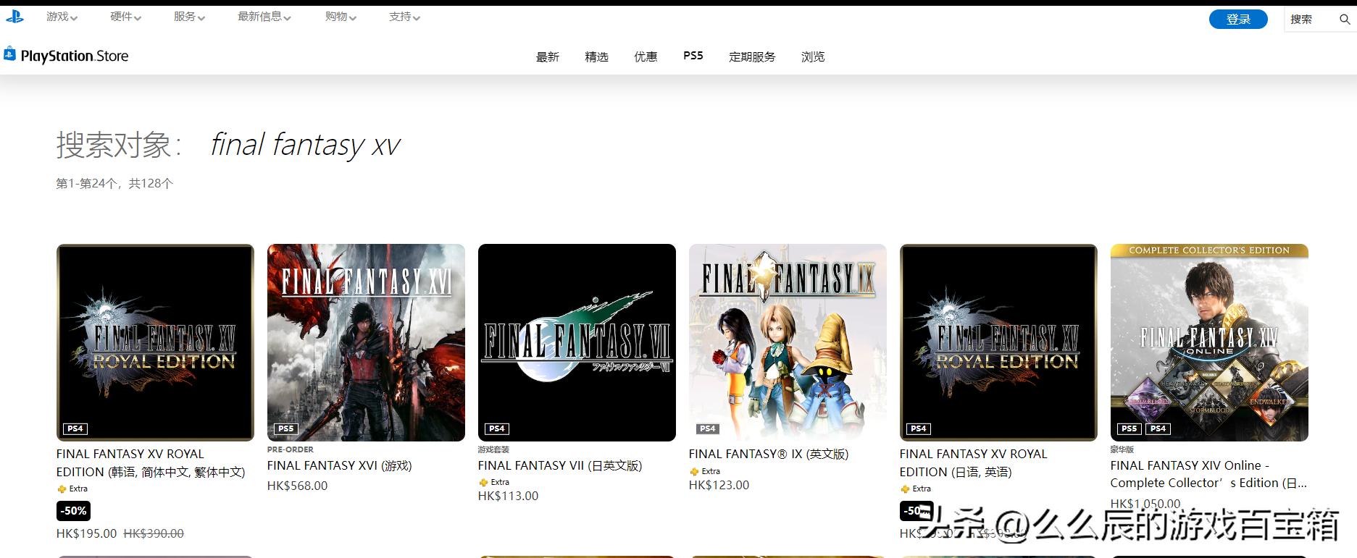Expand the 硬件 dropdown menu
Viewport: 1357px width, 558px height.
(x=125, y=17)
